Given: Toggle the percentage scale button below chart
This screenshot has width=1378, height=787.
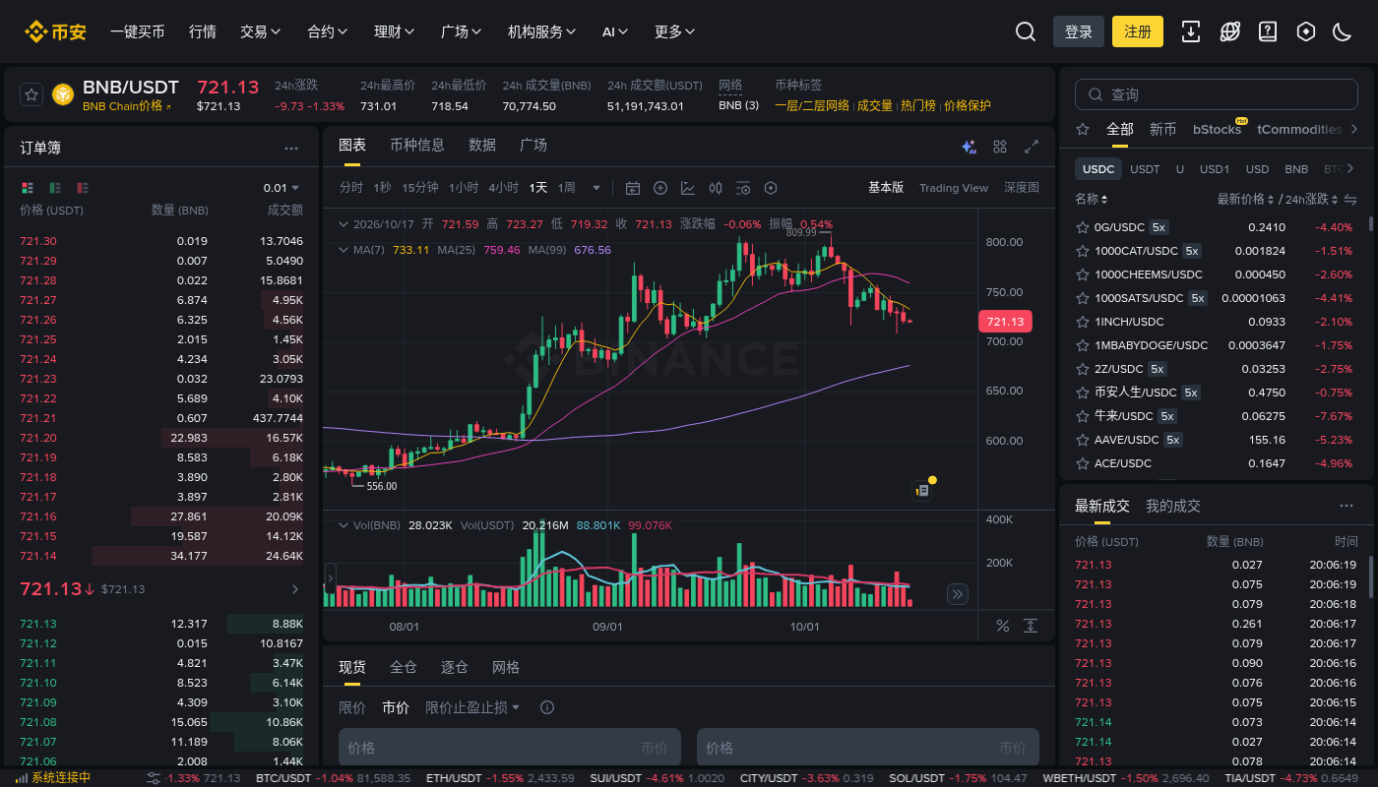Looking at the screenshot, I should 1003,626.
